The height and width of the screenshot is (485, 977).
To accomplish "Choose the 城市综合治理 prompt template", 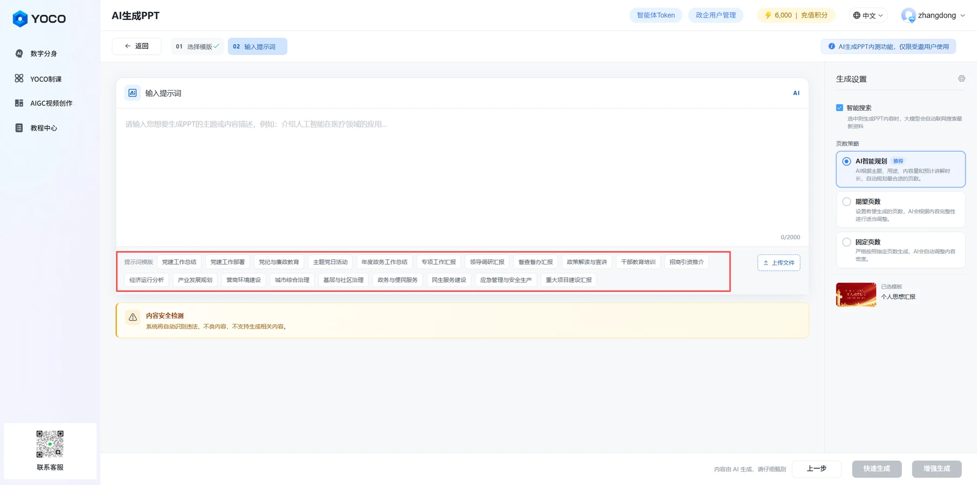I will [292, 280].
